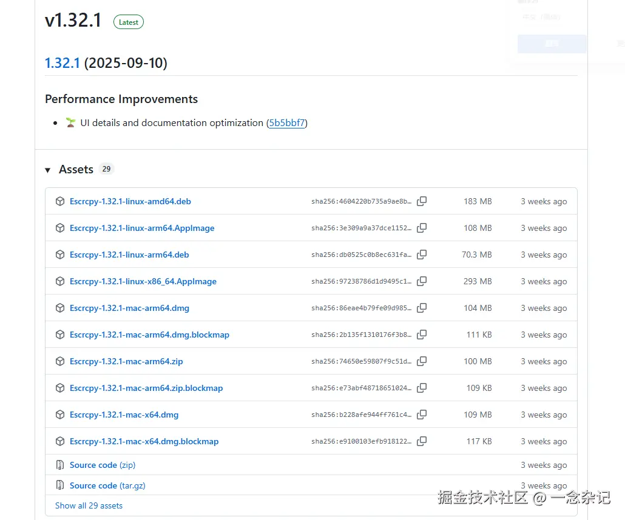625x520 pixels.
Task: Click package icon beside mac-arm64.dmg
Action: point(60,308)
